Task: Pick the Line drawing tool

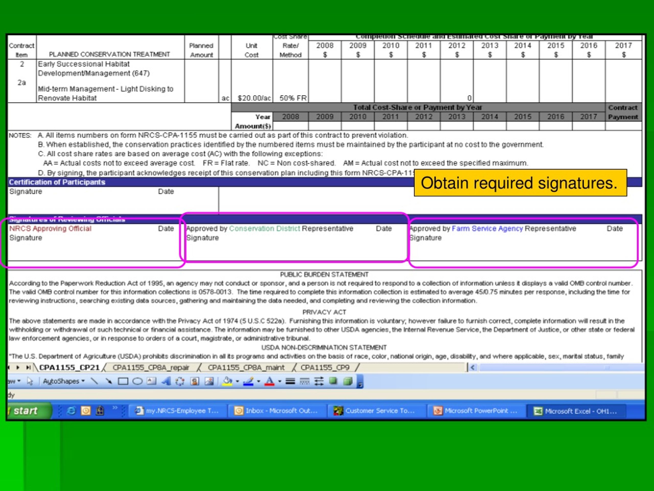Action: coord(94,381)
